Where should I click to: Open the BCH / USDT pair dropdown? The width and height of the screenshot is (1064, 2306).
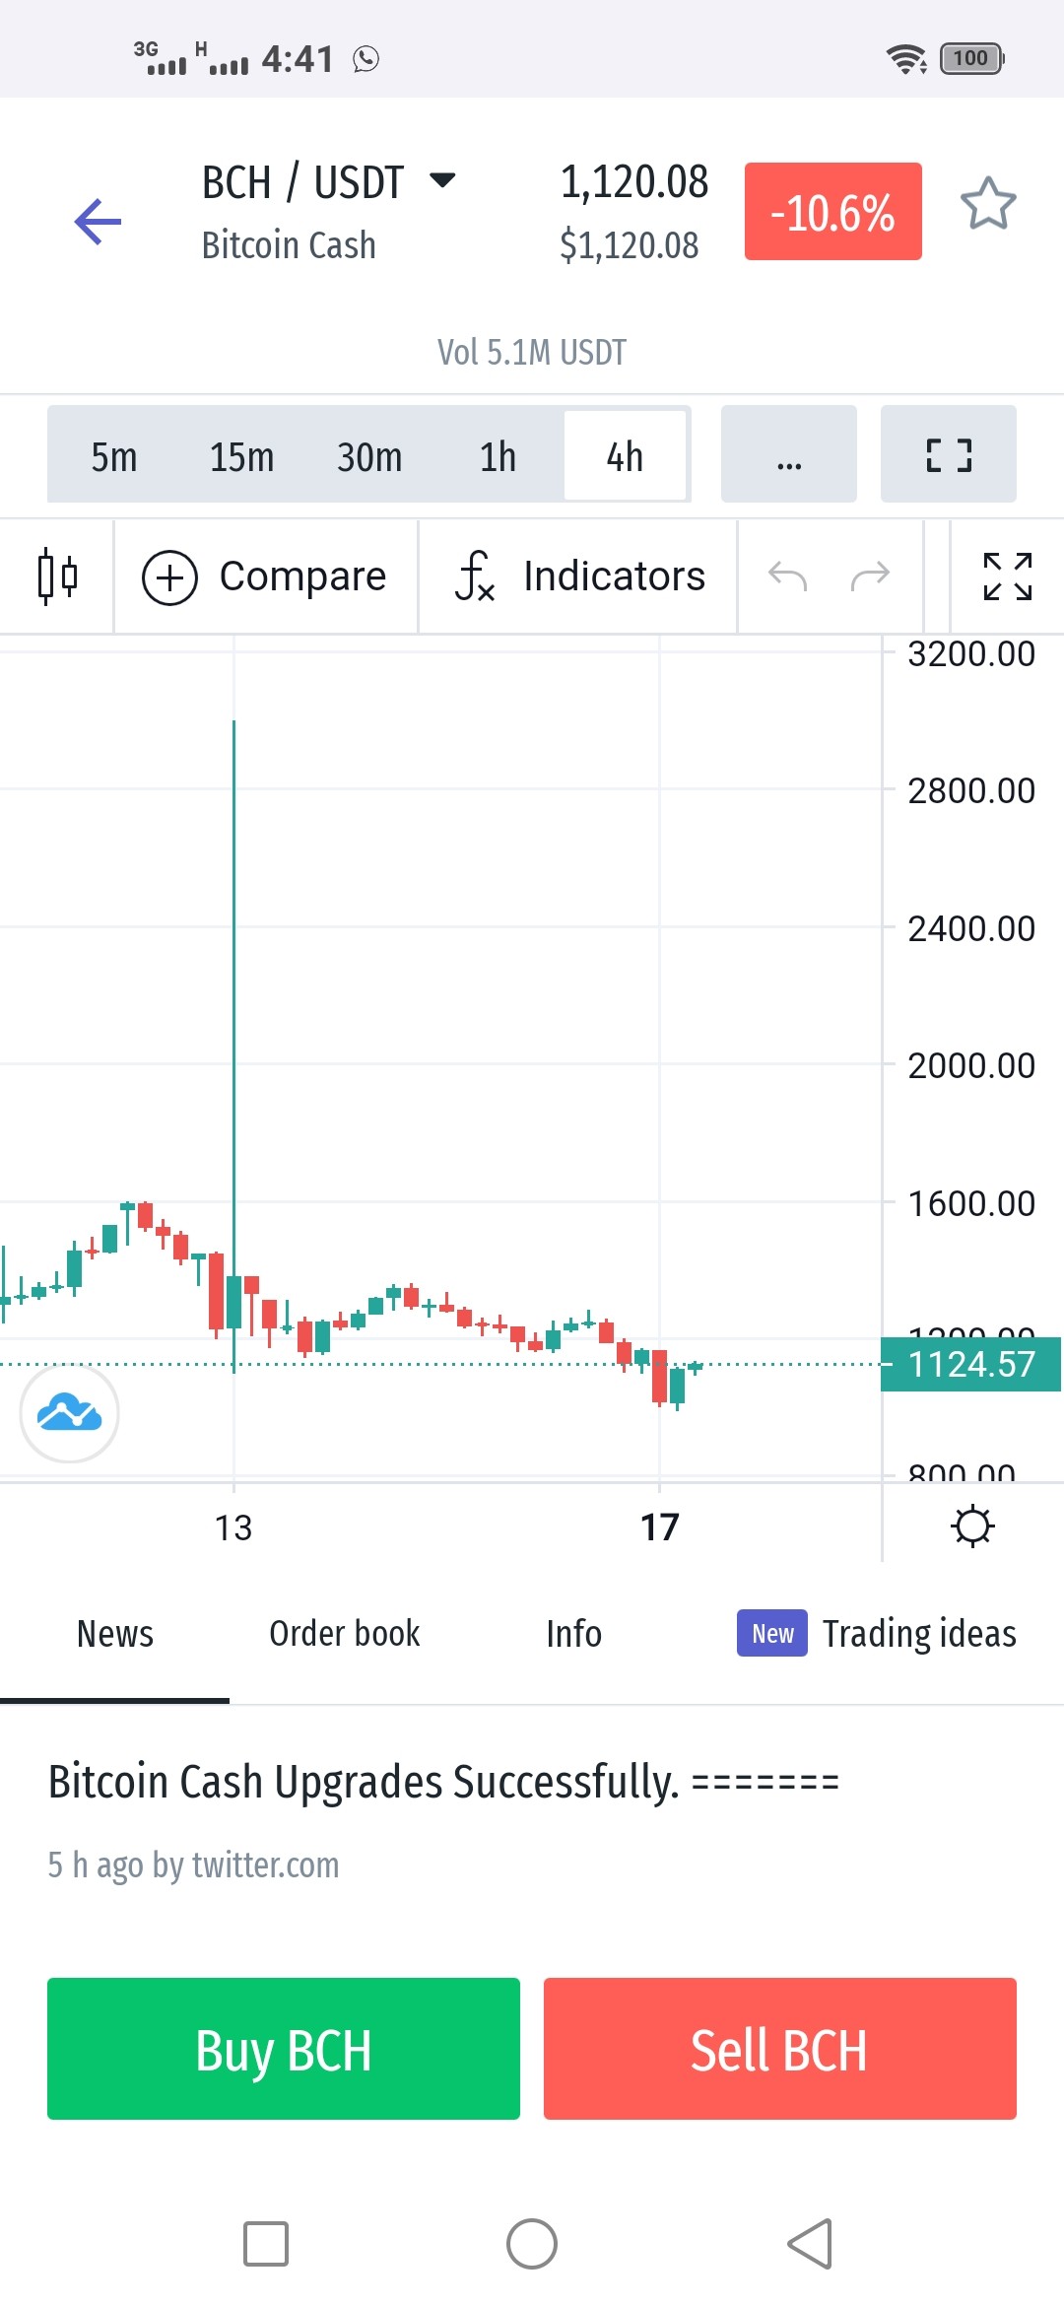coord(329,183)
